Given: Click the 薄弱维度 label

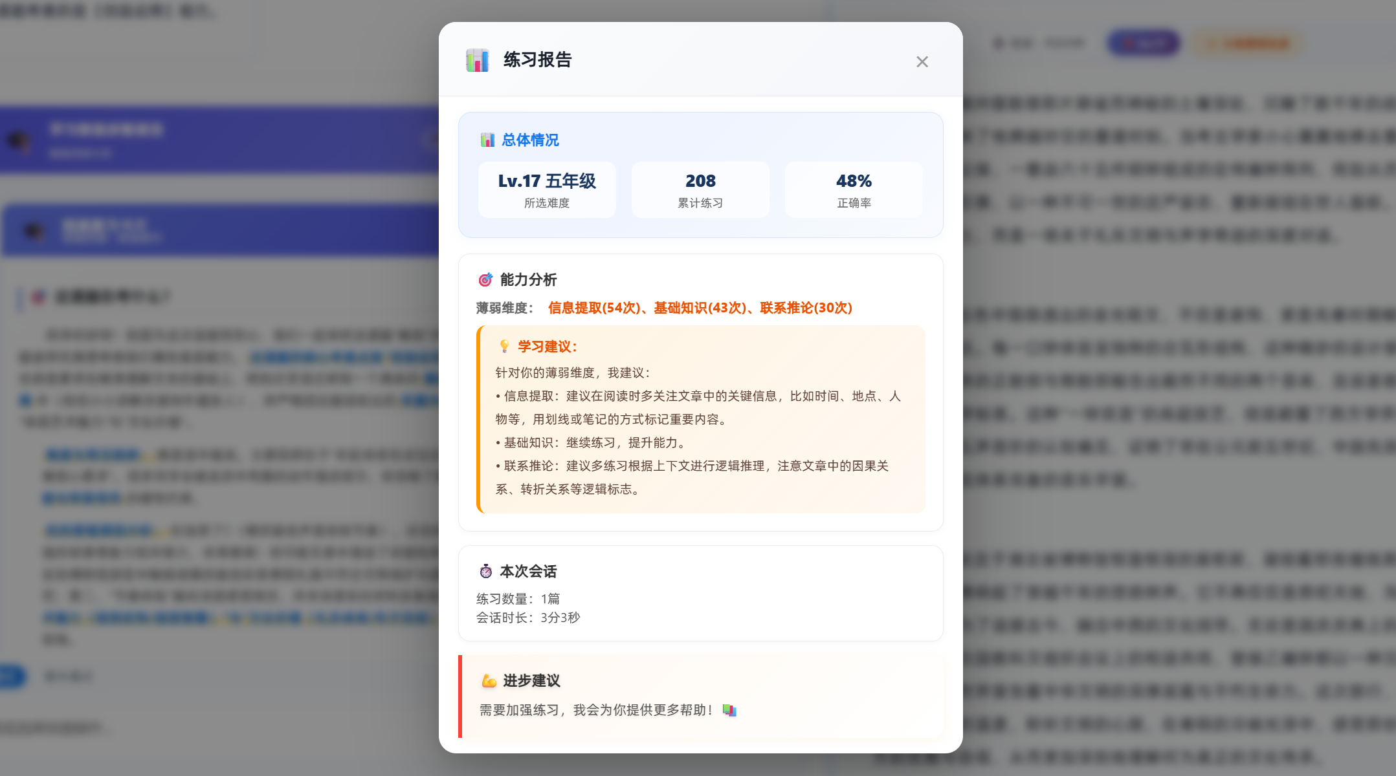Looking at the screenshot, I should click(x=505, y=308).
